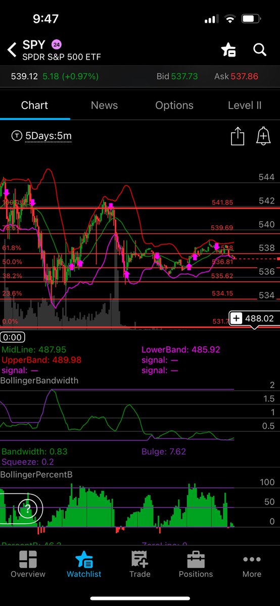Open the search magnifier icon
The image size is (280, 606).
(x=260, y=49)
